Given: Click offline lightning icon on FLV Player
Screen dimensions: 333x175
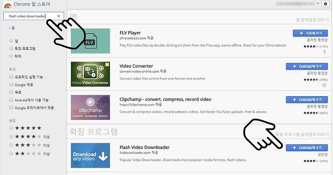Looking at the screenshot, I should point(325,52).
